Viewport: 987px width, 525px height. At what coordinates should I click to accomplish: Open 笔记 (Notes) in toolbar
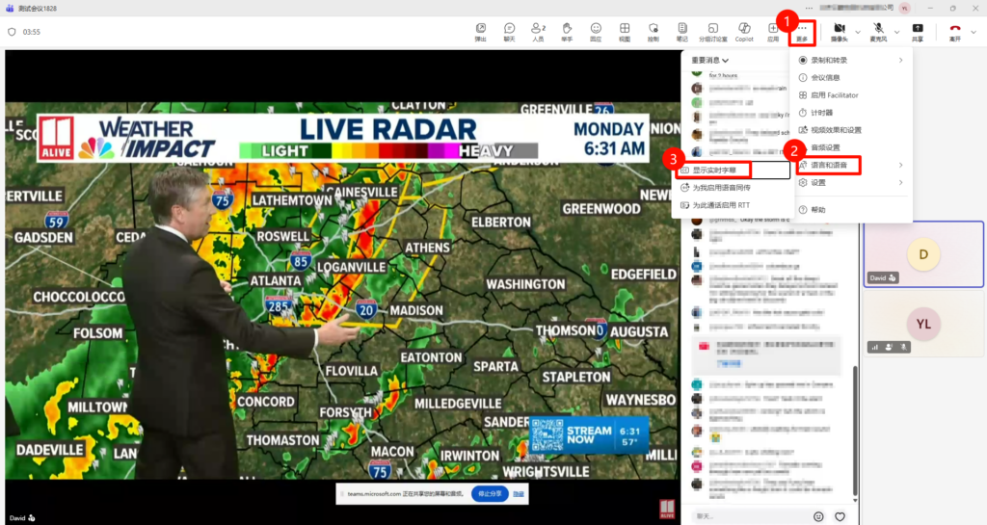tap(682, 32)
